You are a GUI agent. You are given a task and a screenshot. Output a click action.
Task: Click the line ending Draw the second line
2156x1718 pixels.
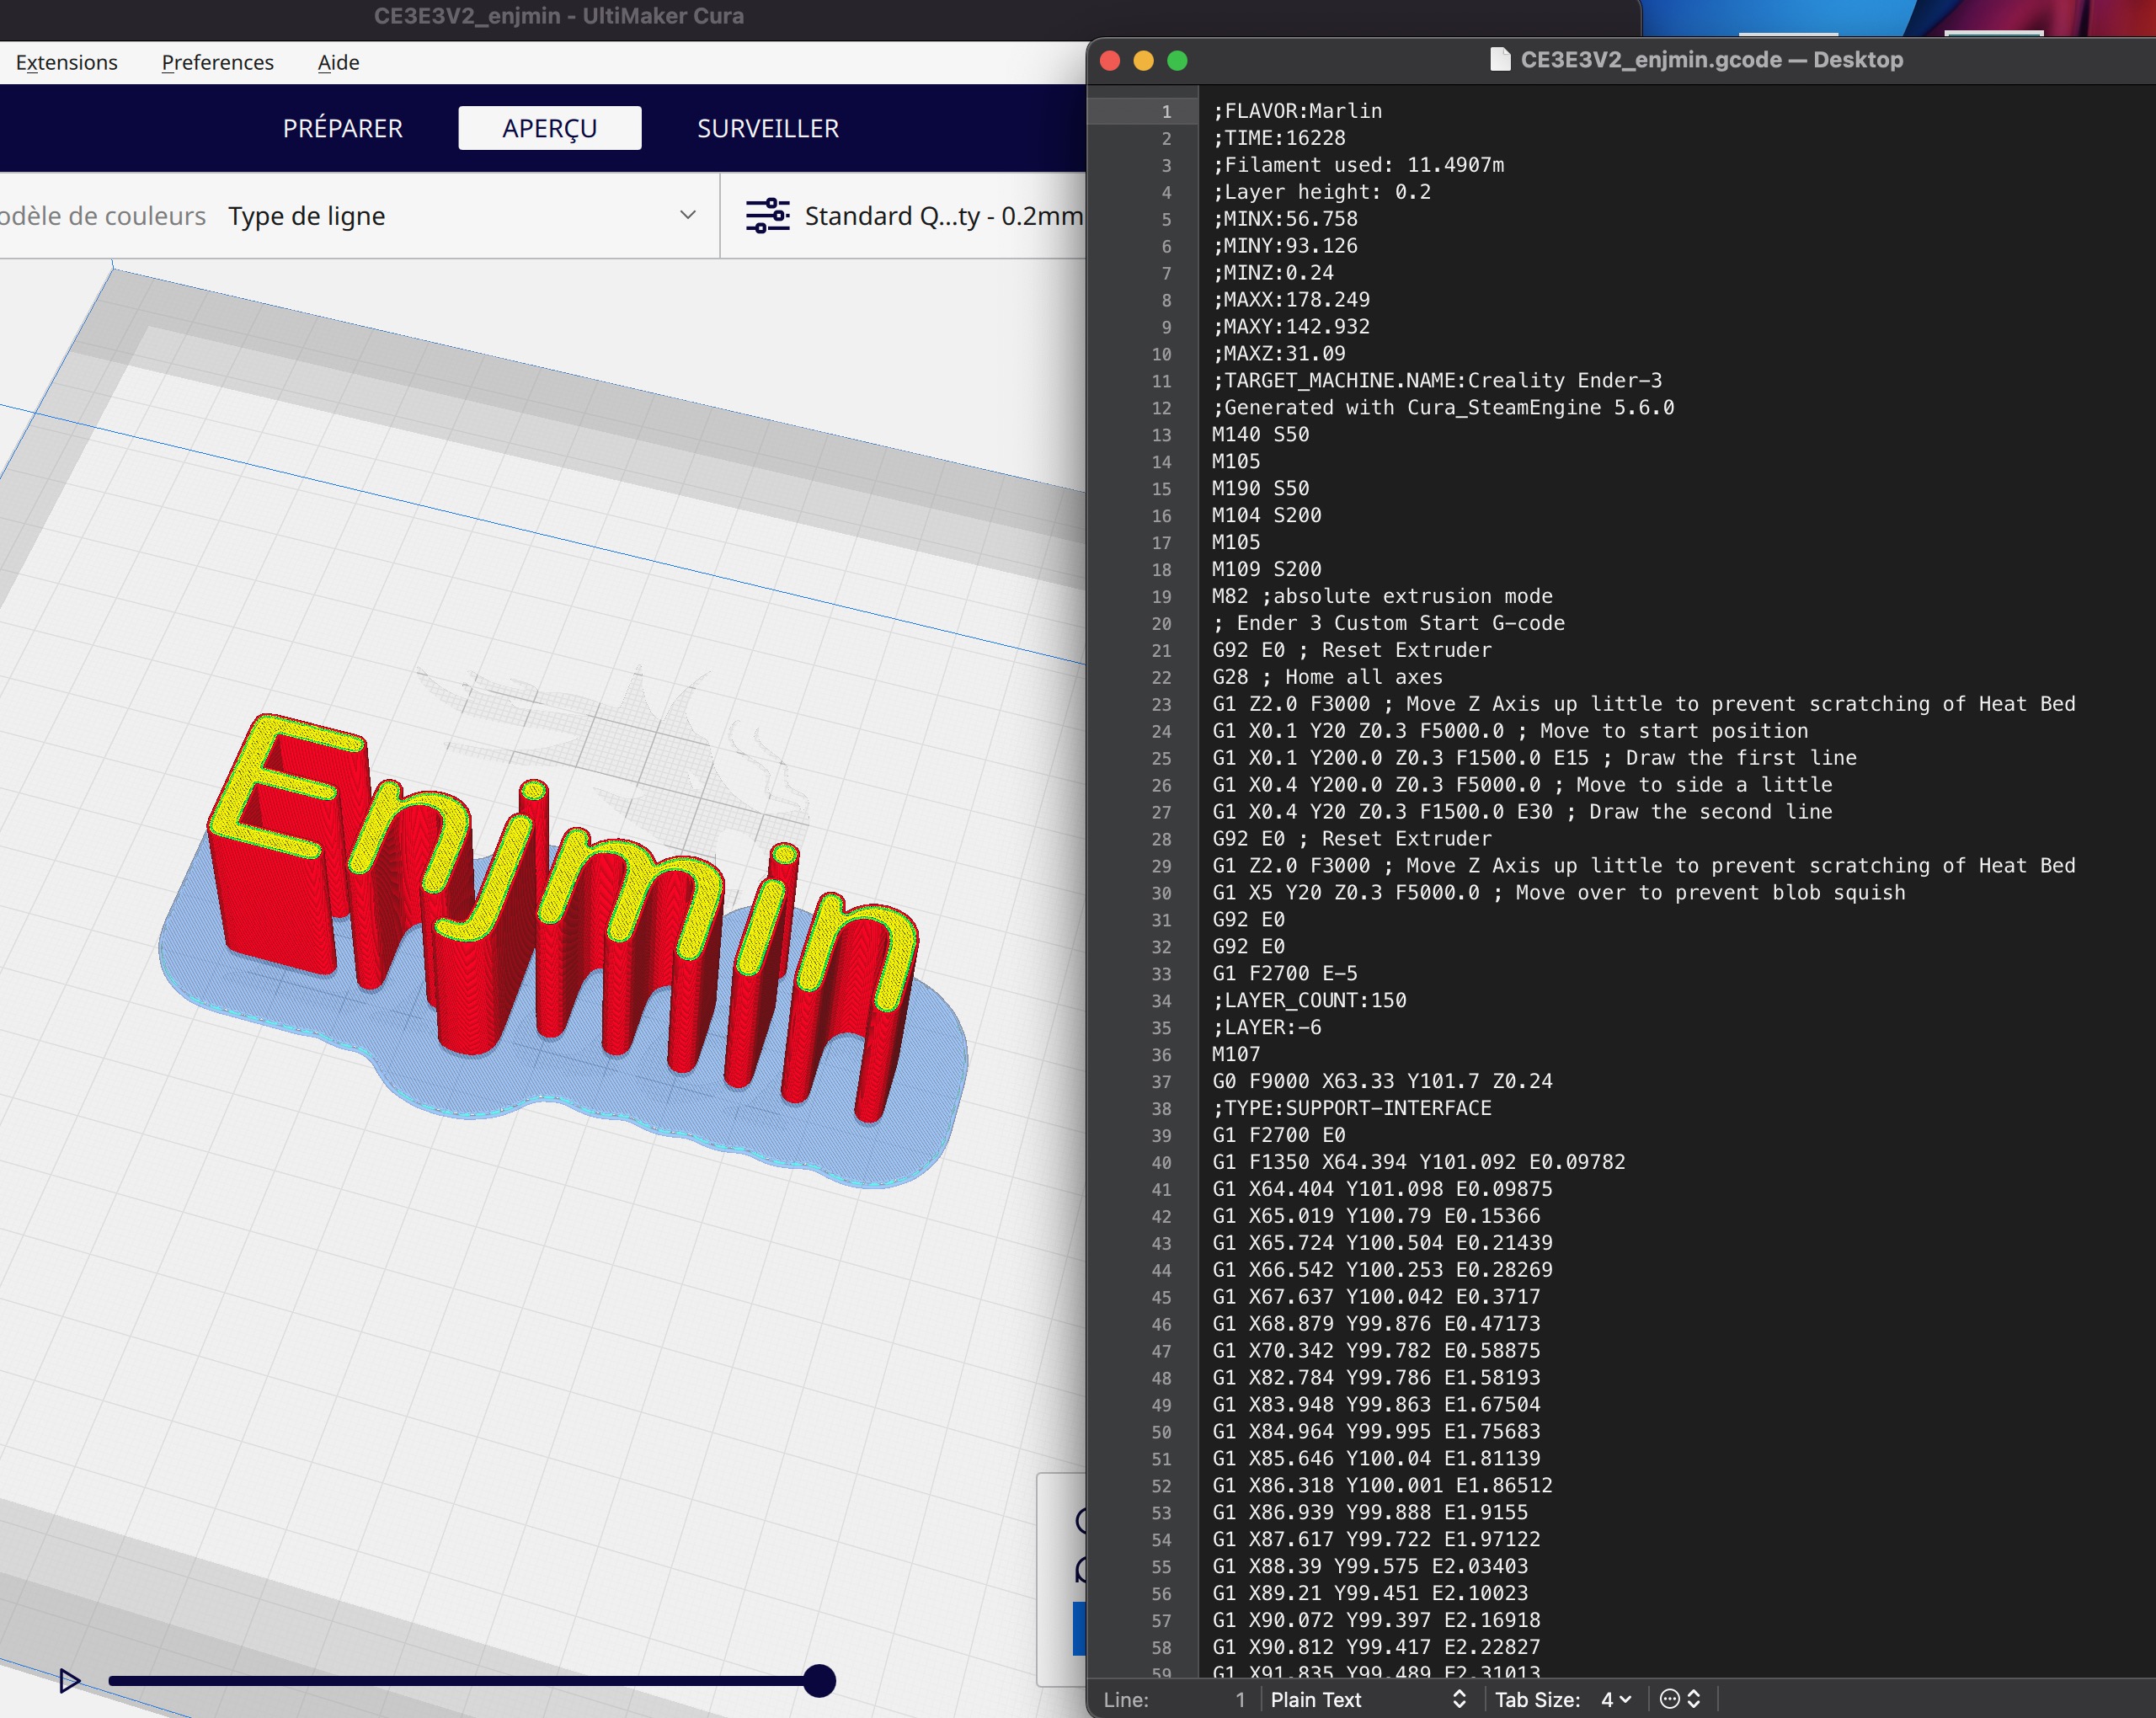[1522, 813]
